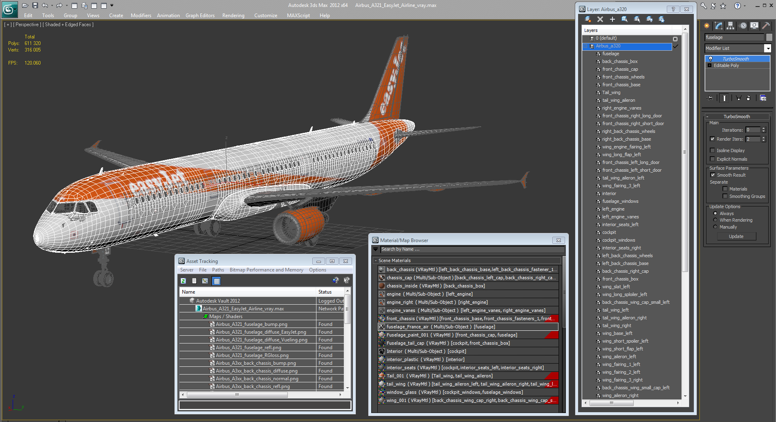Open the undo history dropdown arrow

[x=52, y=6]
